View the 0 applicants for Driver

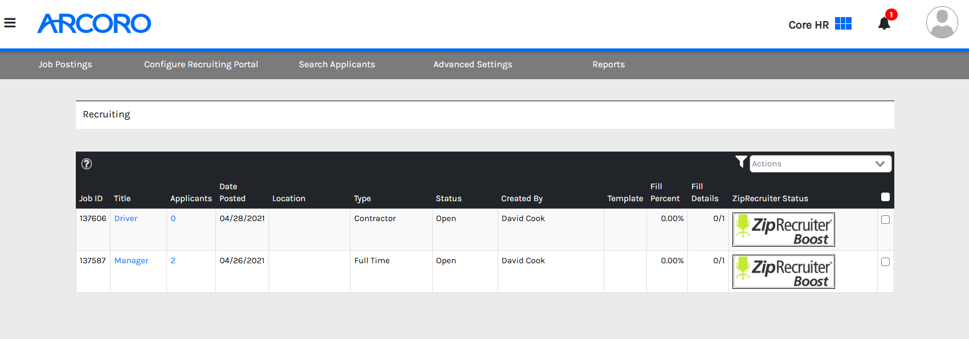[x=173, y=218]
